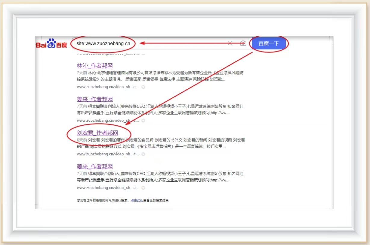
Task: Expand the arrow icon beside the topmost cut-off URL
Action: click(143, 54)
